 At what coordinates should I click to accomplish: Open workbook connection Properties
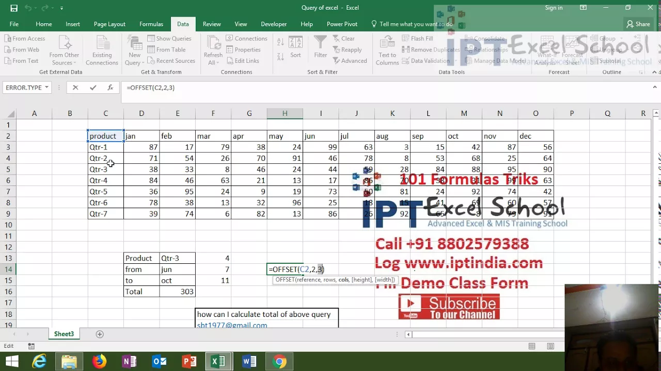243,50
